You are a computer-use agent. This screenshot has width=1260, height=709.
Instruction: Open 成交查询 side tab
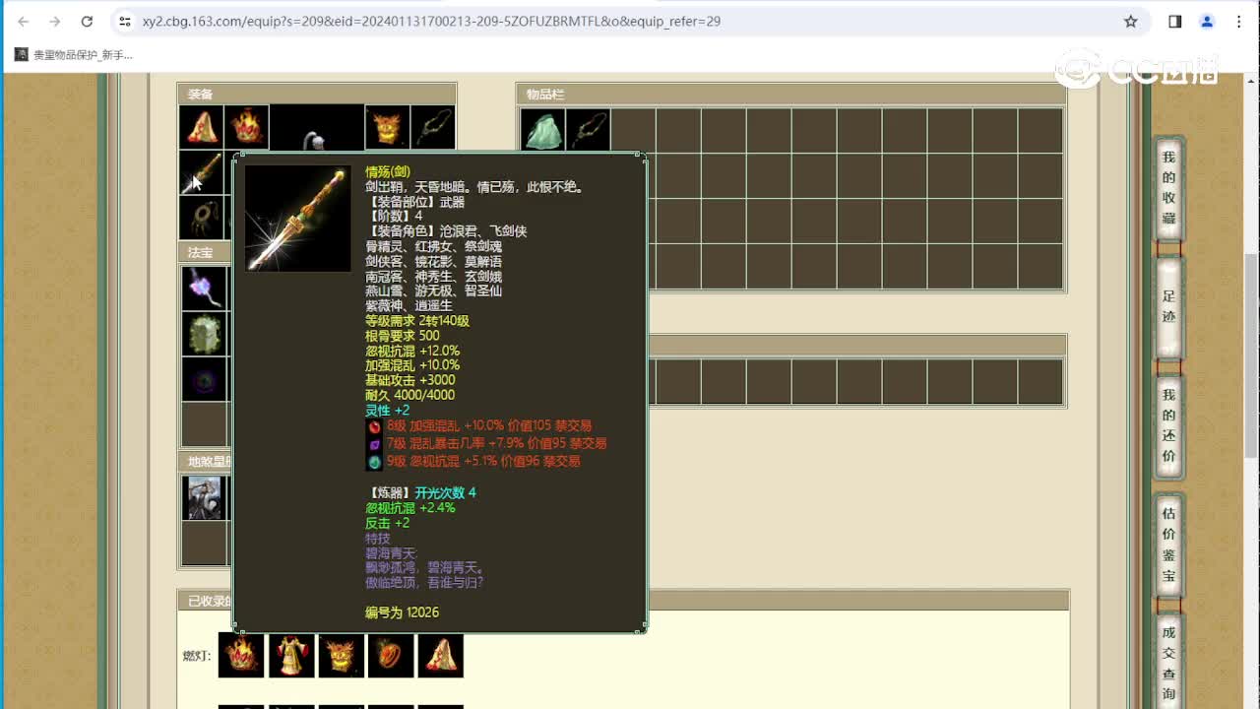1168,662
